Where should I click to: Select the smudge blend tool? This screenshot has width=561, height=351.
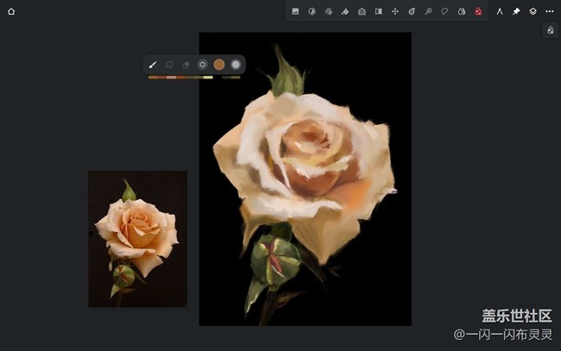[x=169, y=64]
